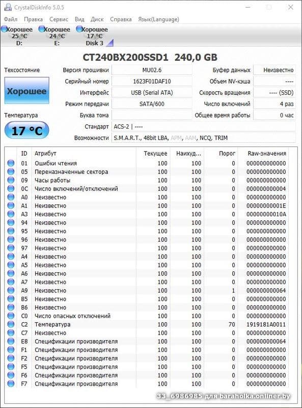Open the Файл menu

[11, 19]
